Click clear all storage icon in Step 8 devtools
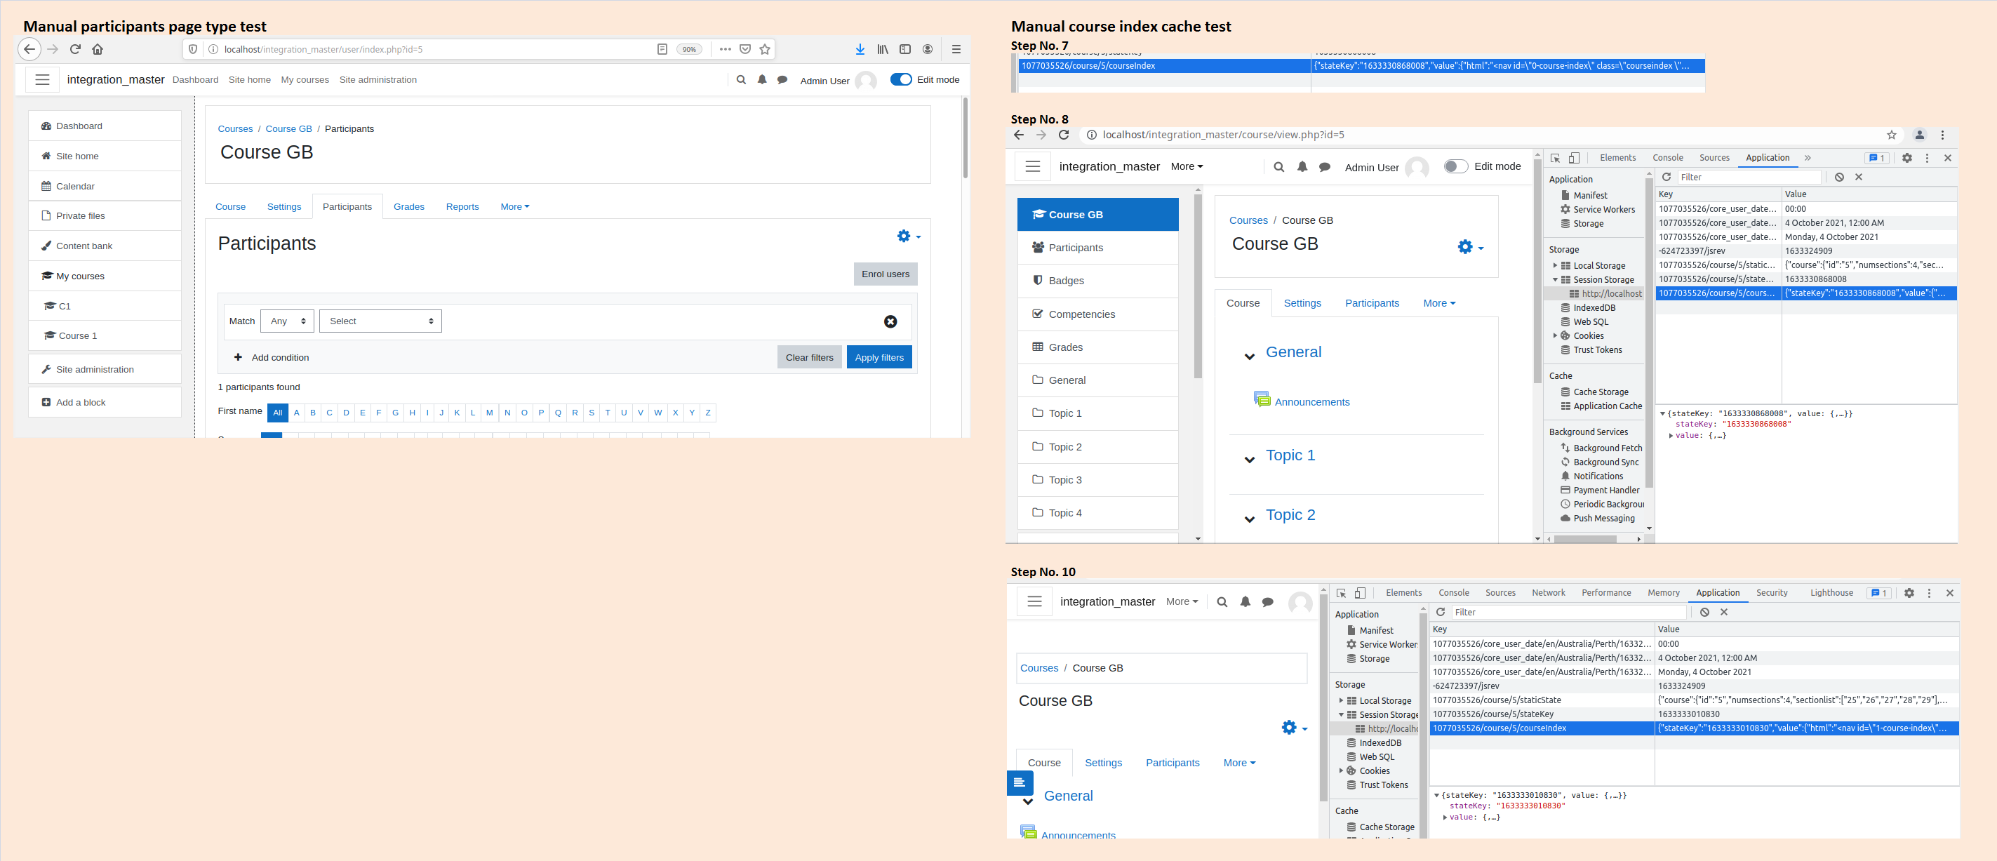Viewport: 1997px width, 861px height. (1840, 178)
